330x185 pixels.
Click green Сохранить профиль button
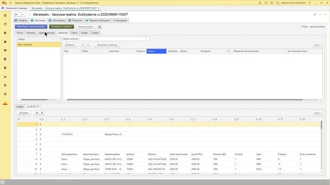click(x=61, y=27)
